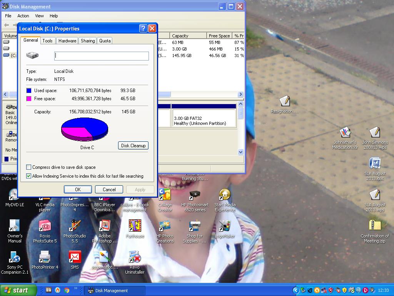Select the MyDVD LE desktop shortcut
Image resolution: width=394 pixels, height=296 pixels.
coord(14,195)
